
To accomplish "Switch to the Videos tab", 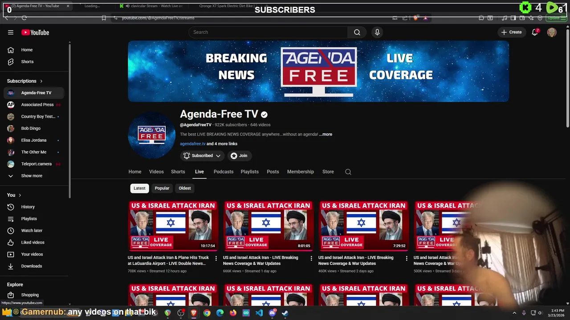I will tap(156, 172).
